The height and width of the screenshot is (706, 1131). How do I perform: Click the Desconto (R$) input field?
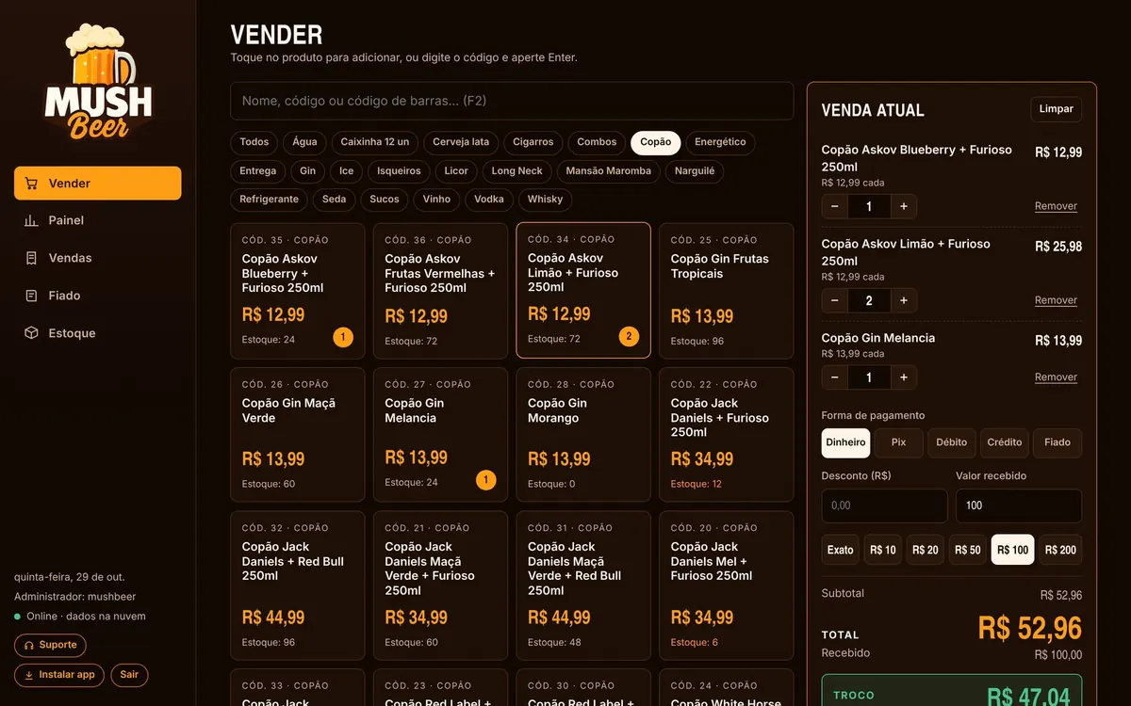[x=884, y=505]
